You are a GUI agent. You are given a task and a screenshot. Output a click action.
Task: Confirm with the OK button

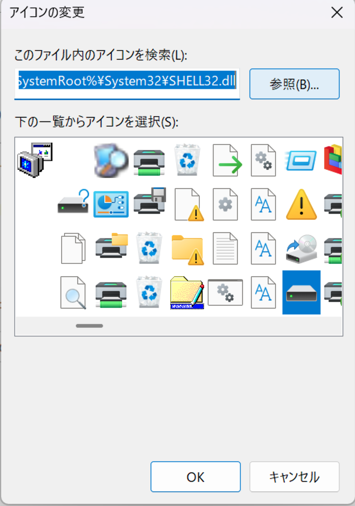pyautogui.click(x=196, y=477)
